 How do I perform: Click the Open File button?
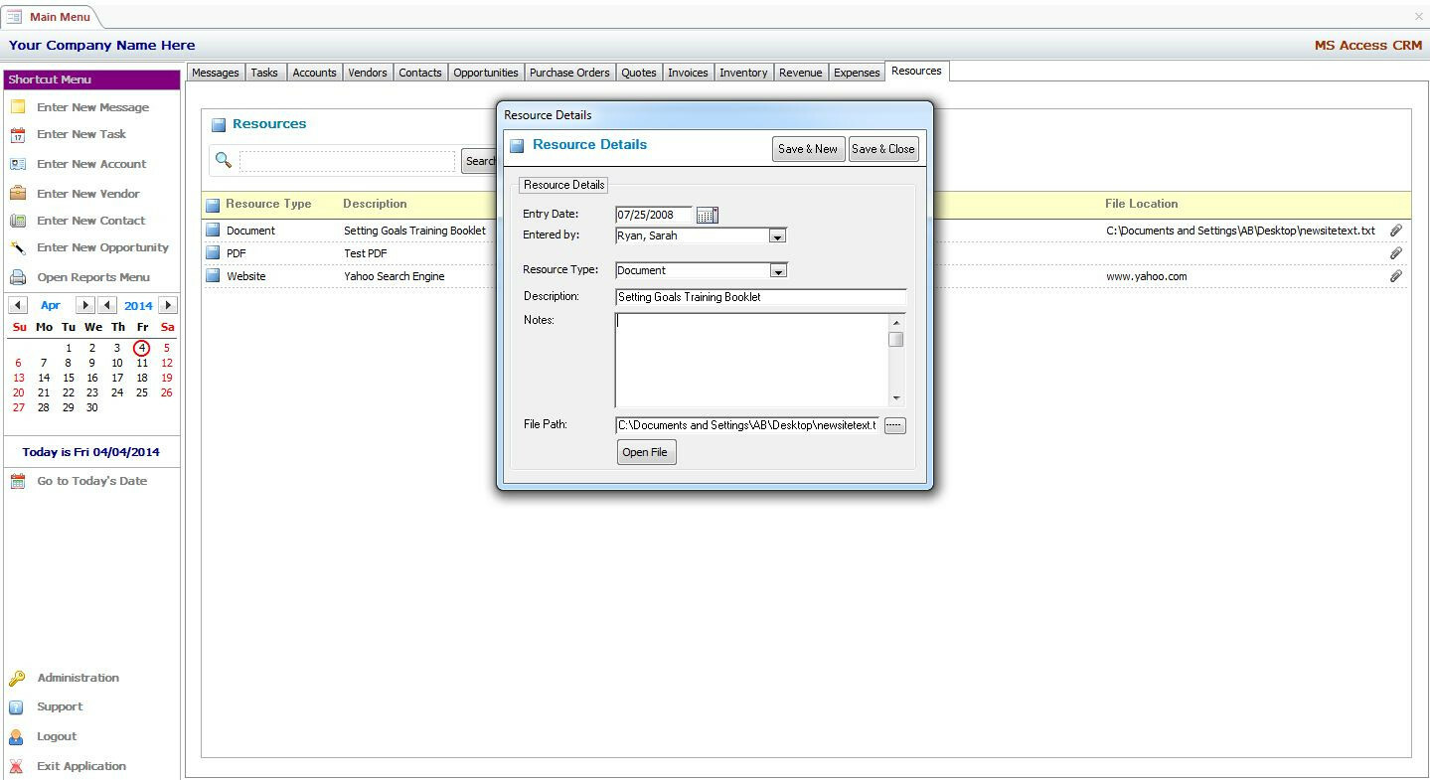coord(646,452)
